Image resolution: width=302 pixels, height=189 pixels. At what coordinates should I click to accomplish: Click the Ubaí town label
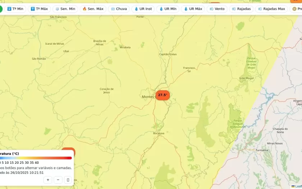[66, 51]
